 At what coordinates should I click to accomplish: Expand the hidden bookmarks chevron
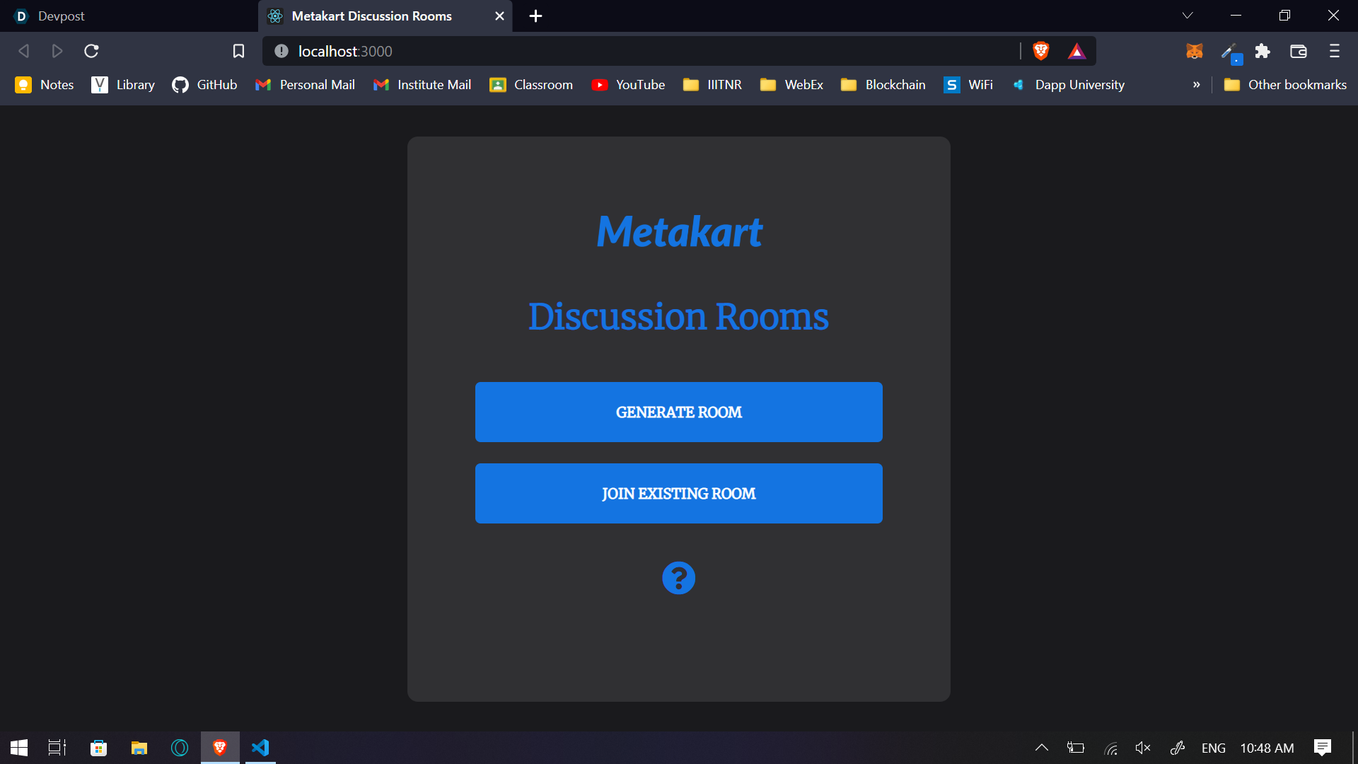click(1196, 85)
